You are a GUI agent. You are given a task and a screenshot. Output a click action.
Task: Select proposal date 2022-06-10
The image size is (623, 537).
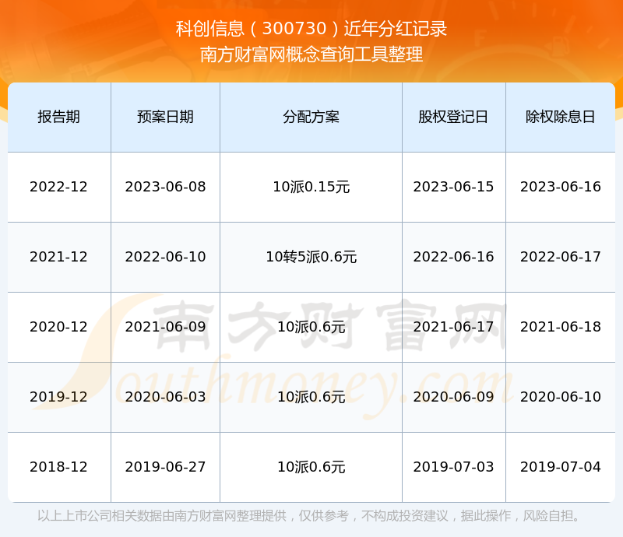[x=165, y=257]
